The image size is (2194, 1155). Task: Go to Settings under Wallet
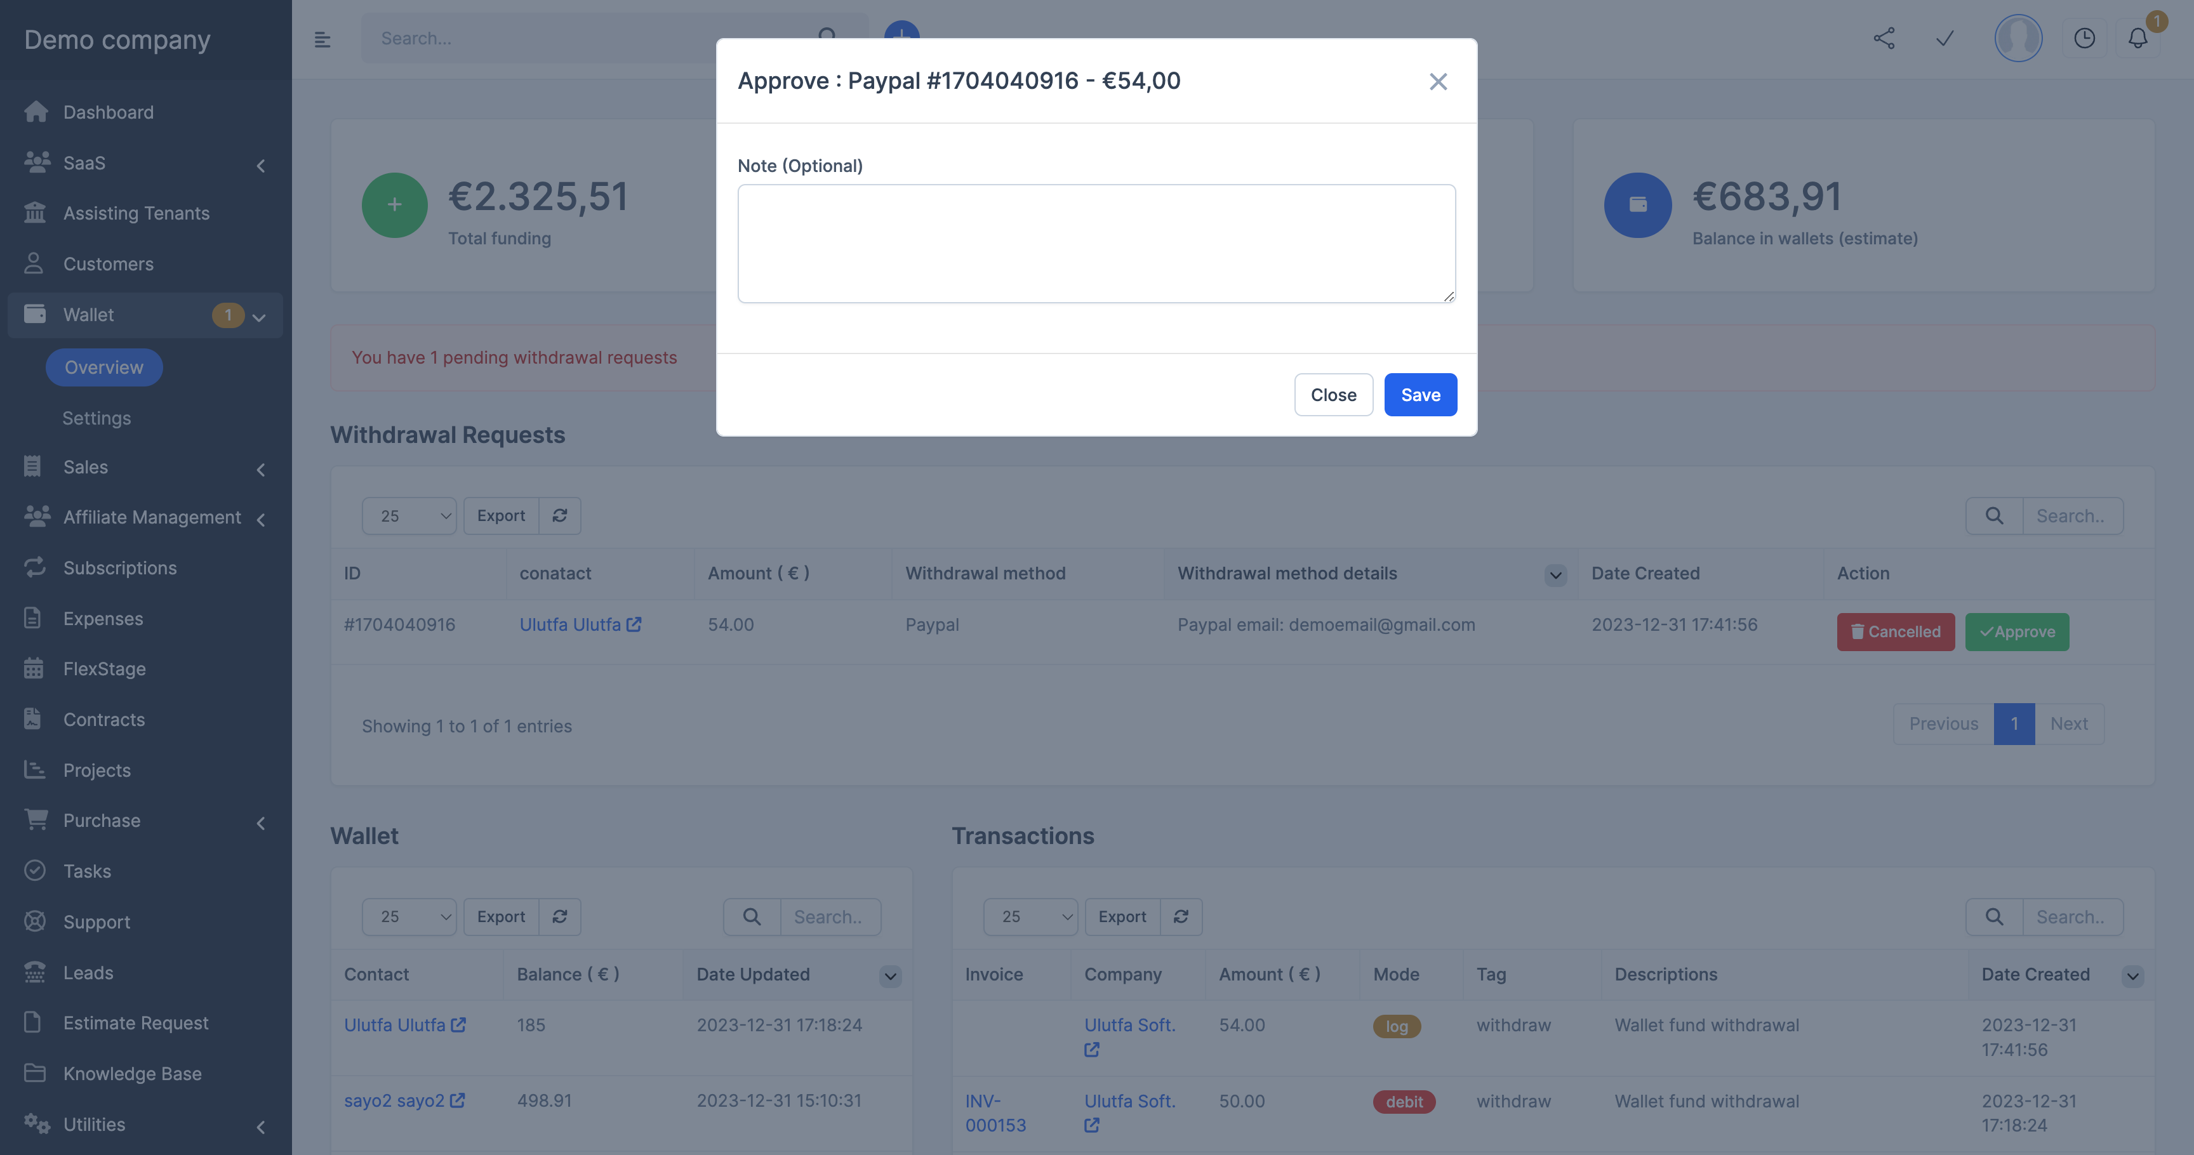(96, 418)
